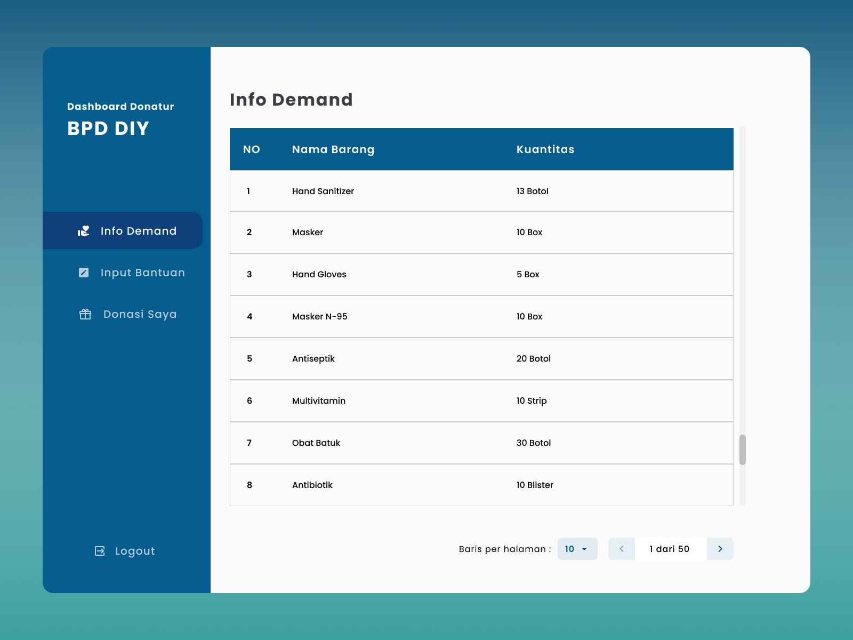
Task: Click the Donasi Saya gift icon
Action: coord(85,314)
